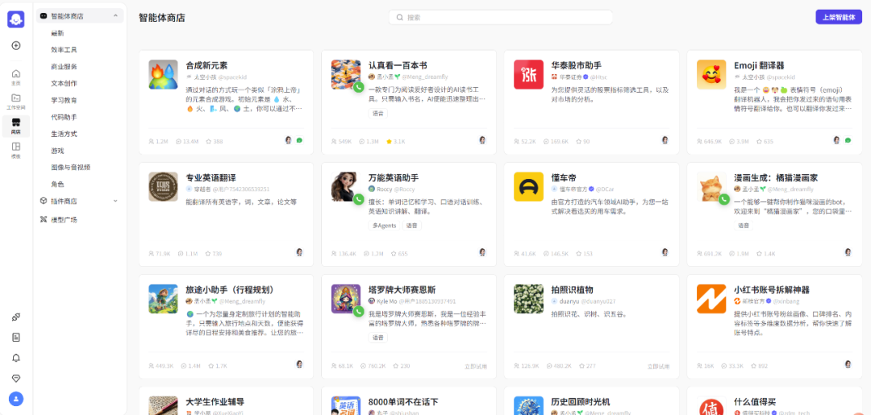Viewport: 871px width, 415px height.
Task: Open the 拍照识植物 flower thumbnail
Action: pyautogui.click(x=528, y=298)
